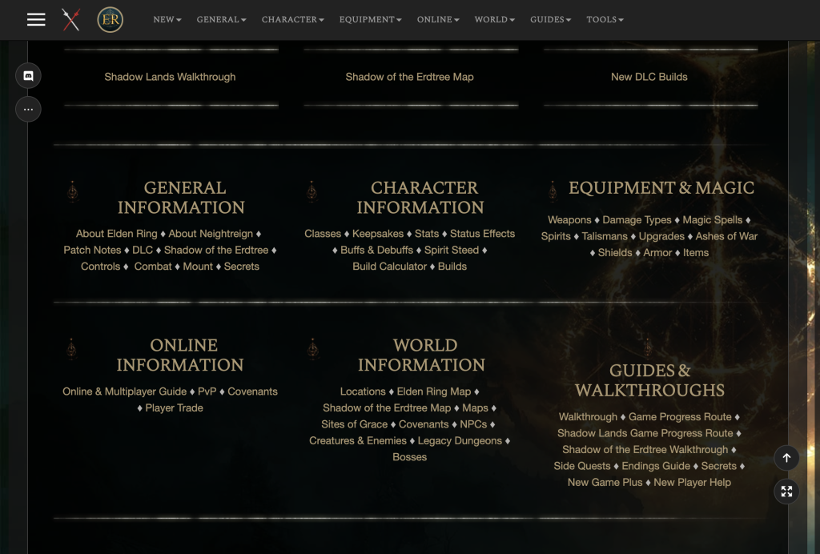Open Online & Multiplayer Guide link

(x=124, y=391)
